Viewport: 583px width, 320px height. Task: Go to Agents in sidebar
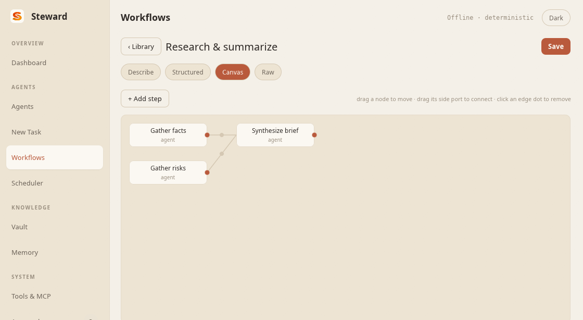point(55,106)
